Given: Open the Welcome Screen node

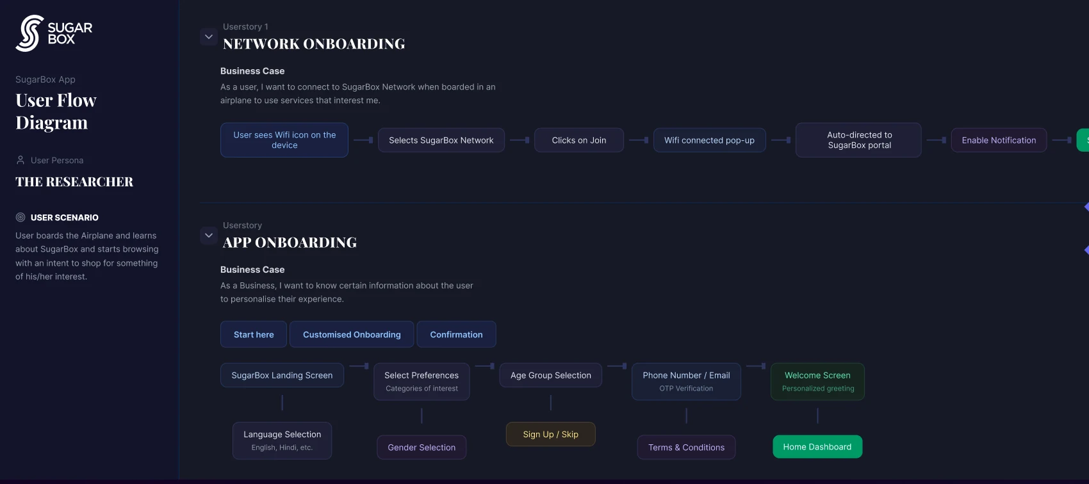Looking at the screenshot, I should [x=817, y=382].
